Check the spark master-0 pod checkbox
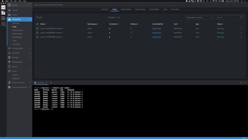The height and width of the screenshot is (139, 248). [x=37, y=29]
